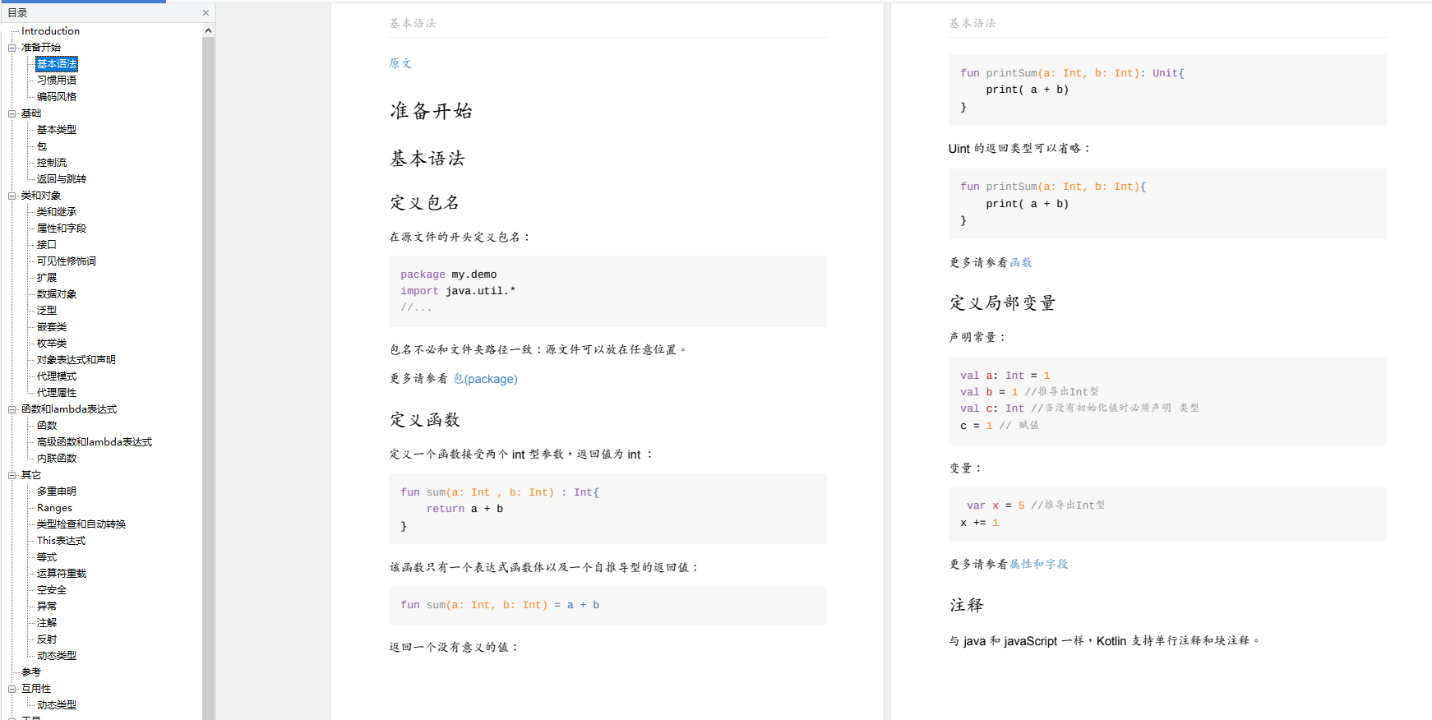
Task: Open 等式 in contents
Action: coord(47,557)
